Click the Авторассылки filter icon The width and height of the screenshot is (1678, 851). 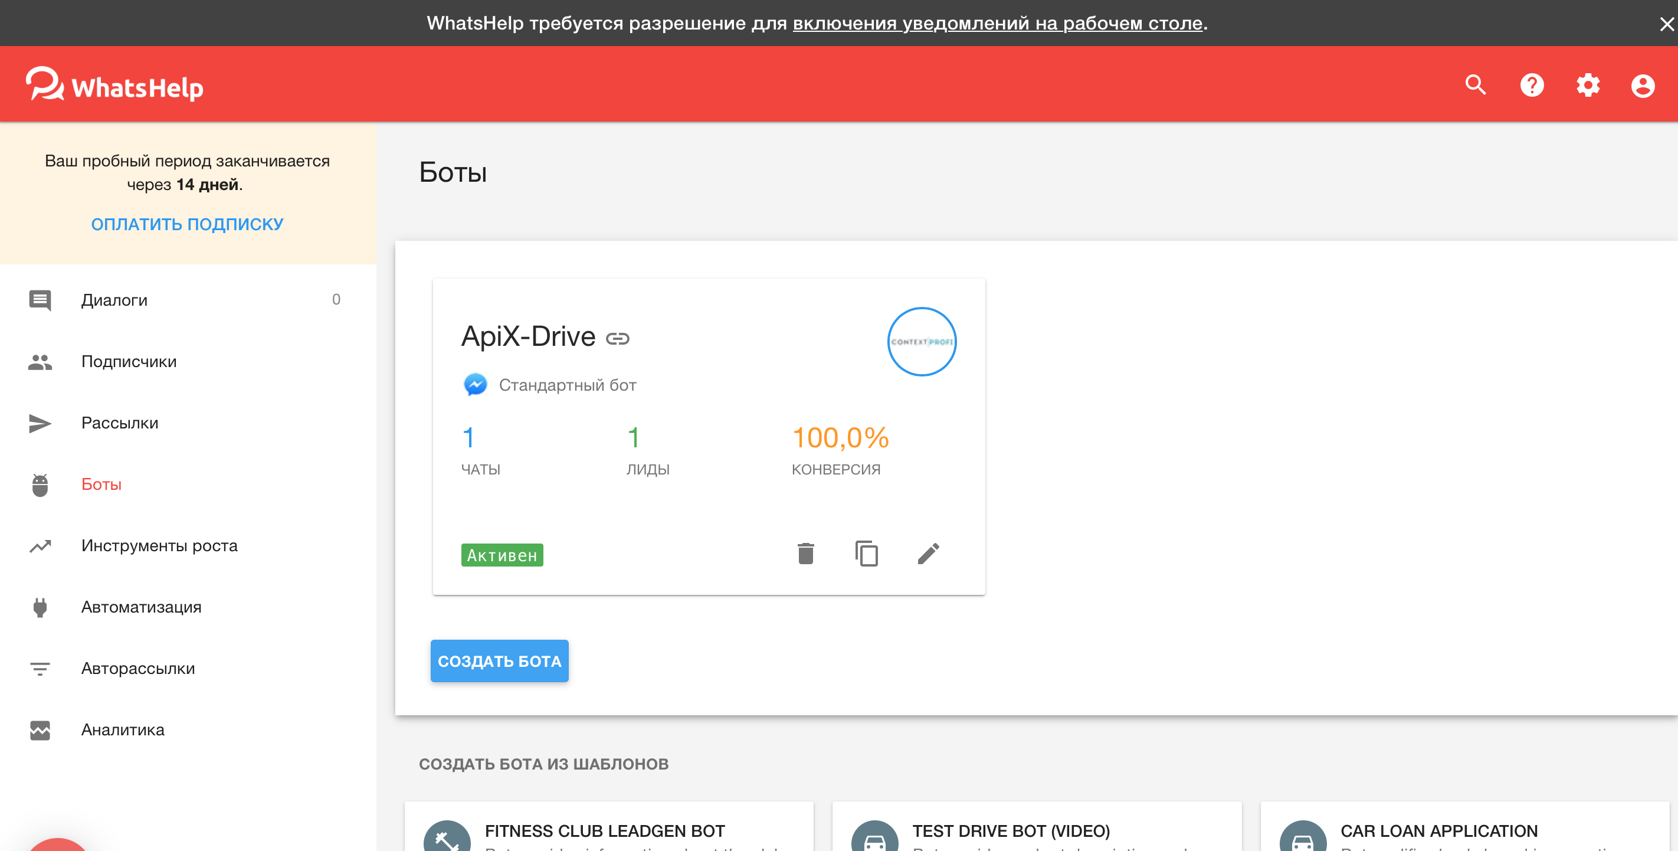point(40,669)
